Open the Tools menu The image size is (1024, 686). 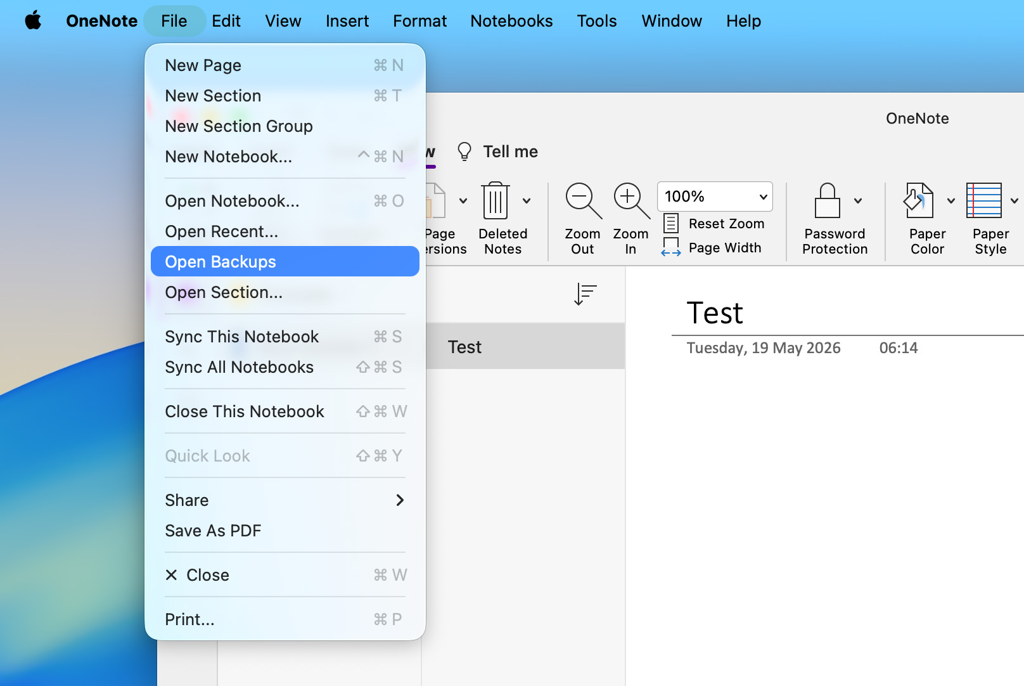coord(597,21)
